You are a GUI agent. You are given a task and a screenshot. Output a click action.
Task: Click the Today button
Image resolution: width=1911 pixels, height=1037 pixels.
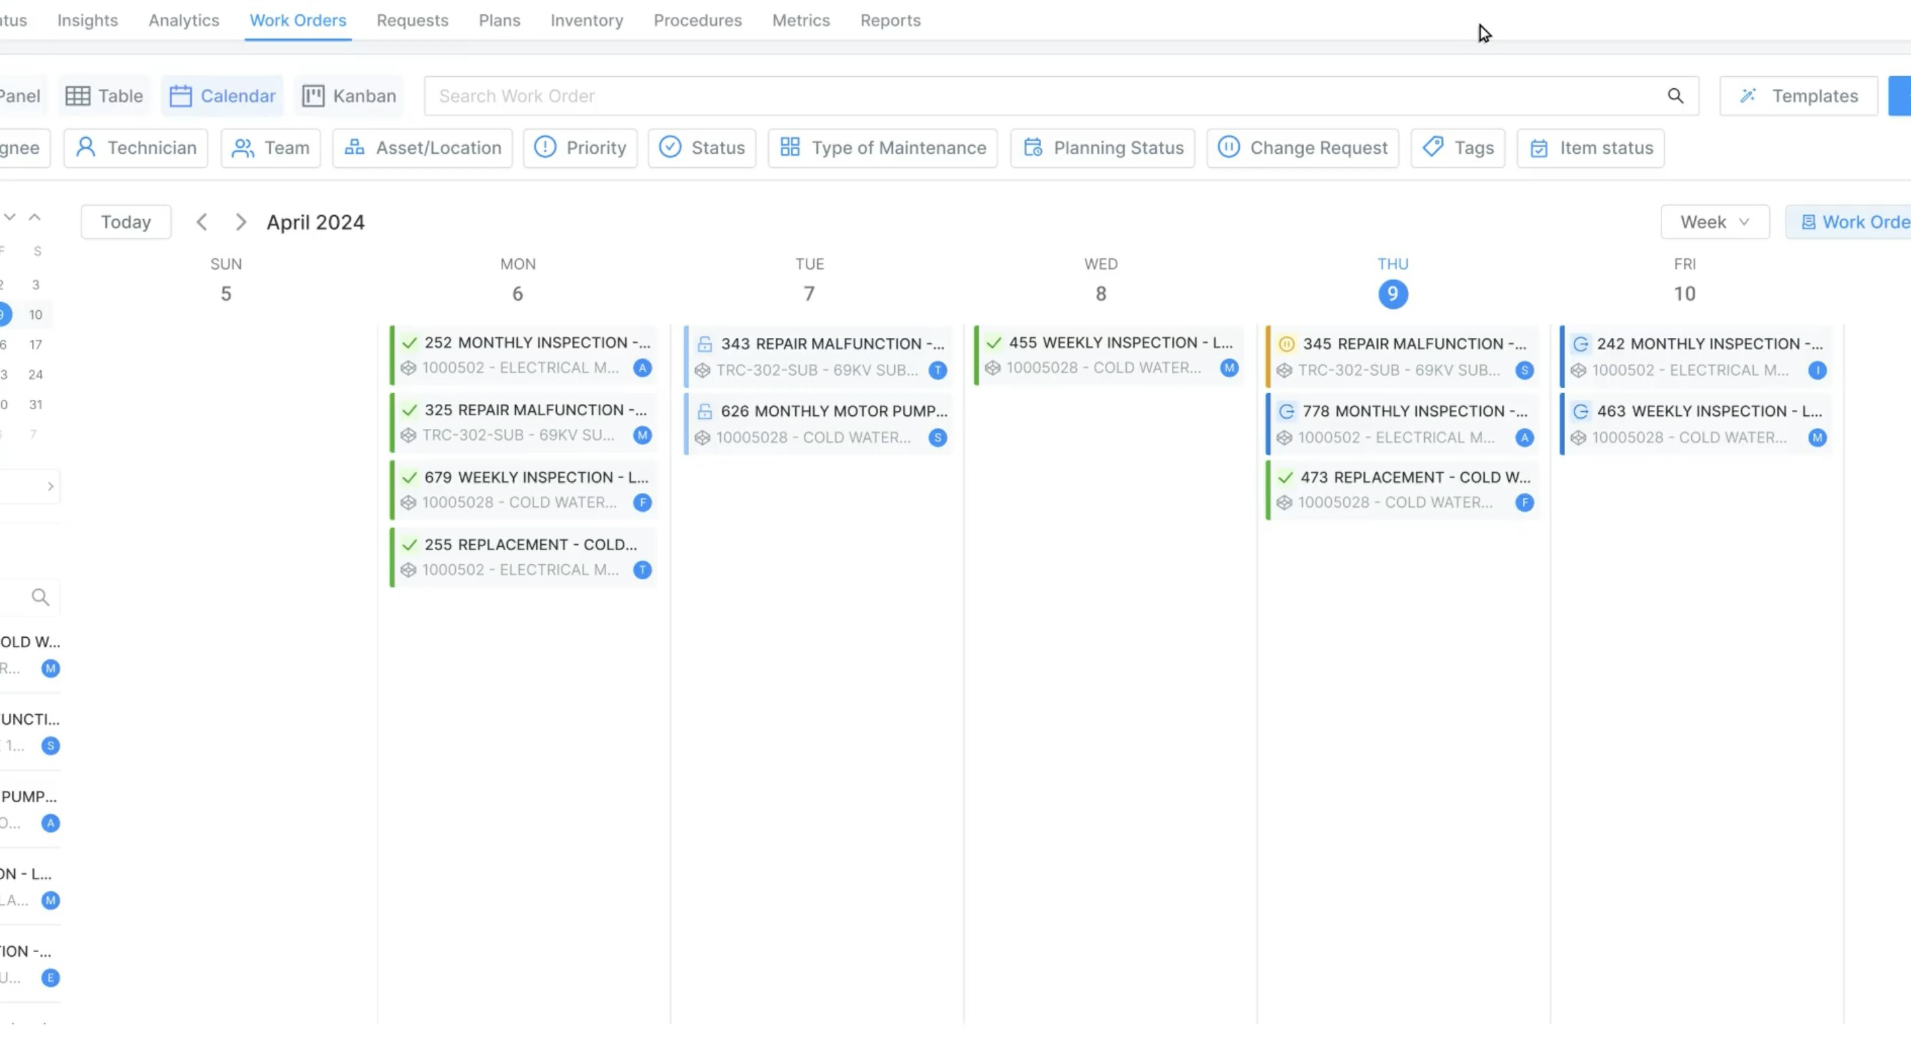tap(125, 221)
